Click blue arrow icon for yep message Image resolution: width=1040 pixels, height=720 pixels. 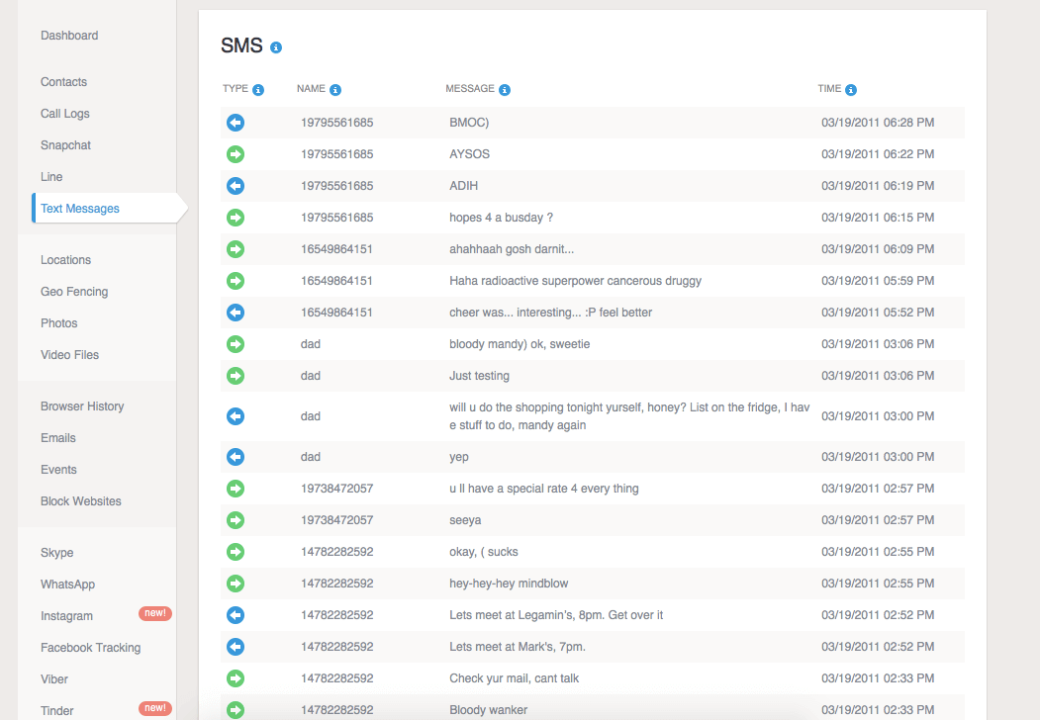point(236,457)
